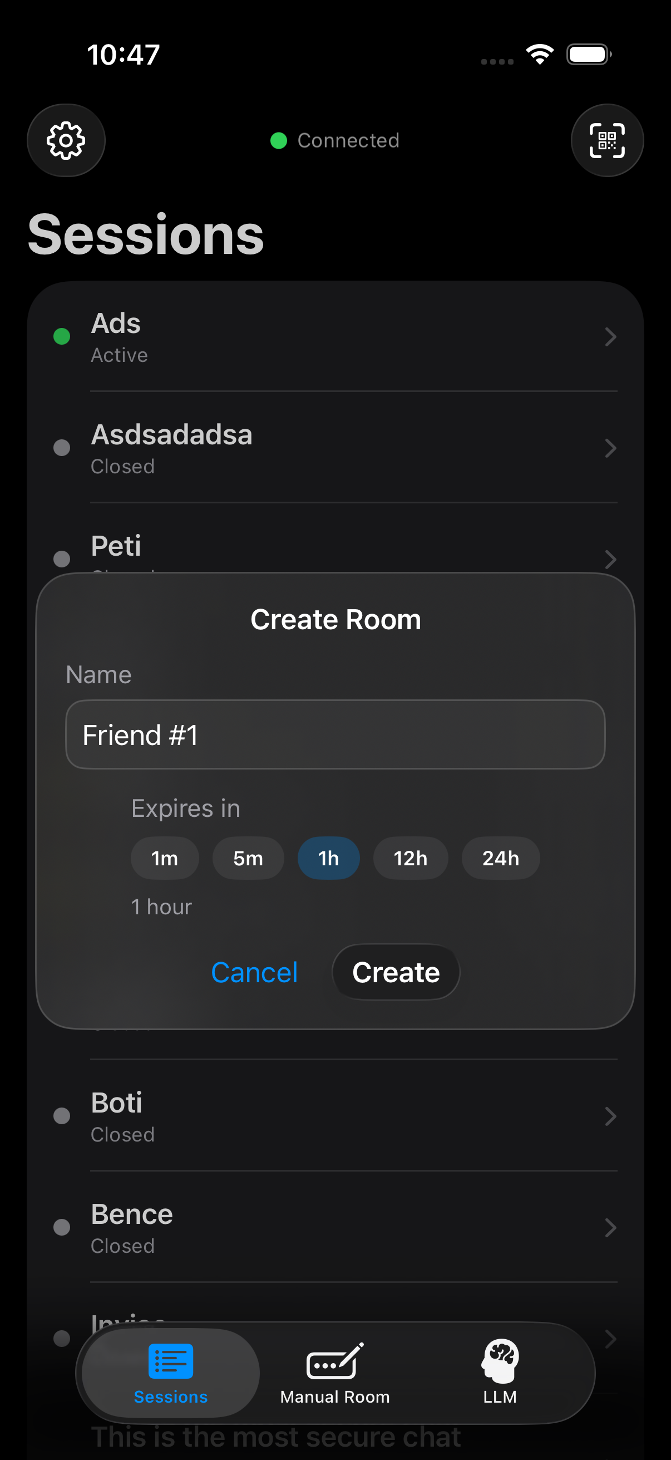Select the 1m expiry option

click(165, 858)
